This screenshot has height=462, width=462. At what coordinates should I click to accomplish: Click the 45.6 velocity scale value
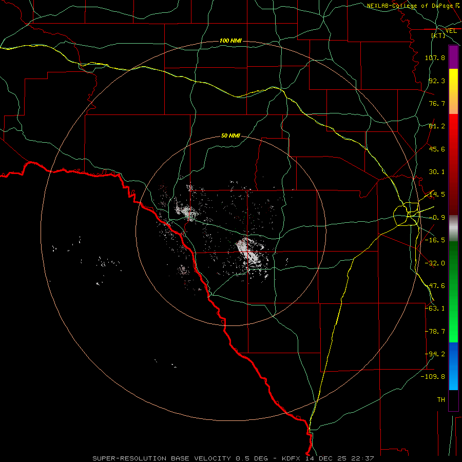pos(437,149)
